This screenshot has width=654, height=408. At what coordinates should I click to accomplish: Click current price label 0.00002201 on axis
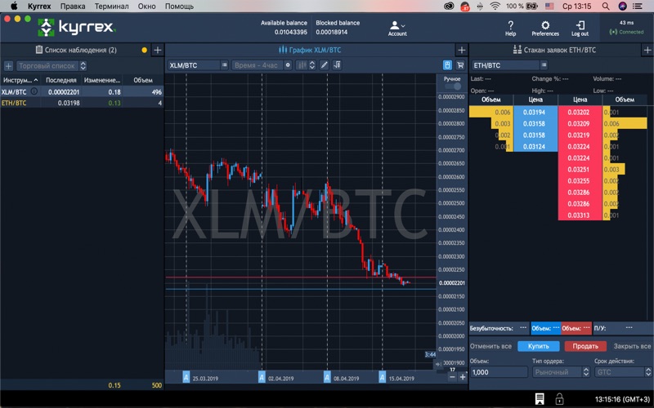click(452, 282)
